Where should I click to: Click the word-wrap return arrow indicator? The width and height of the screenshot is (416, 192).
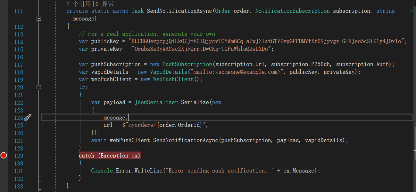411,11
